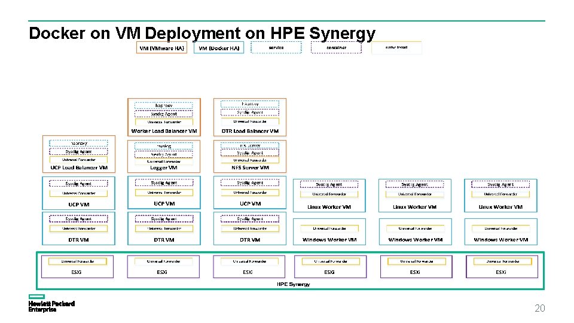
Task: Click Universal Forwarder in DTR Load Balancer VM
Action: point(250,121)
